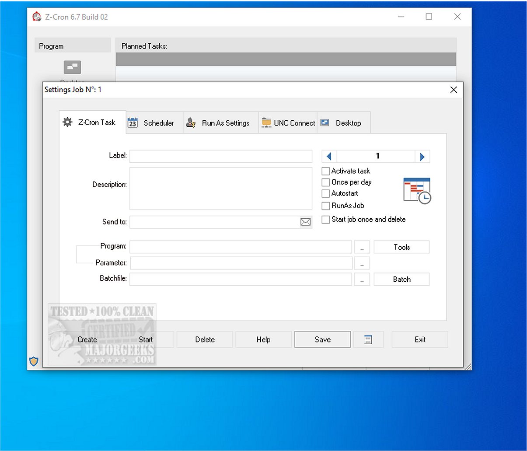Image resolution: width=527 pixels, height=451 pixels.
Task: Click the shield icon in Z-Cron window
Action: tap(34, 361)
